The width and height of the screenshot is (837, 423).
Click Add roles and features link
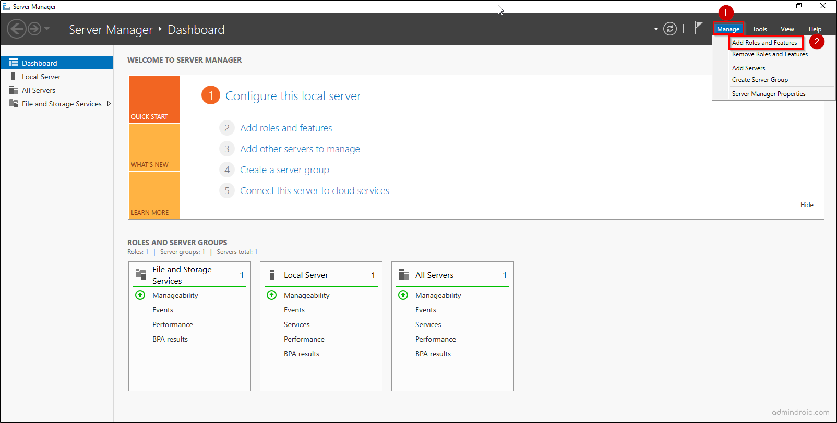tap(286, 128)
